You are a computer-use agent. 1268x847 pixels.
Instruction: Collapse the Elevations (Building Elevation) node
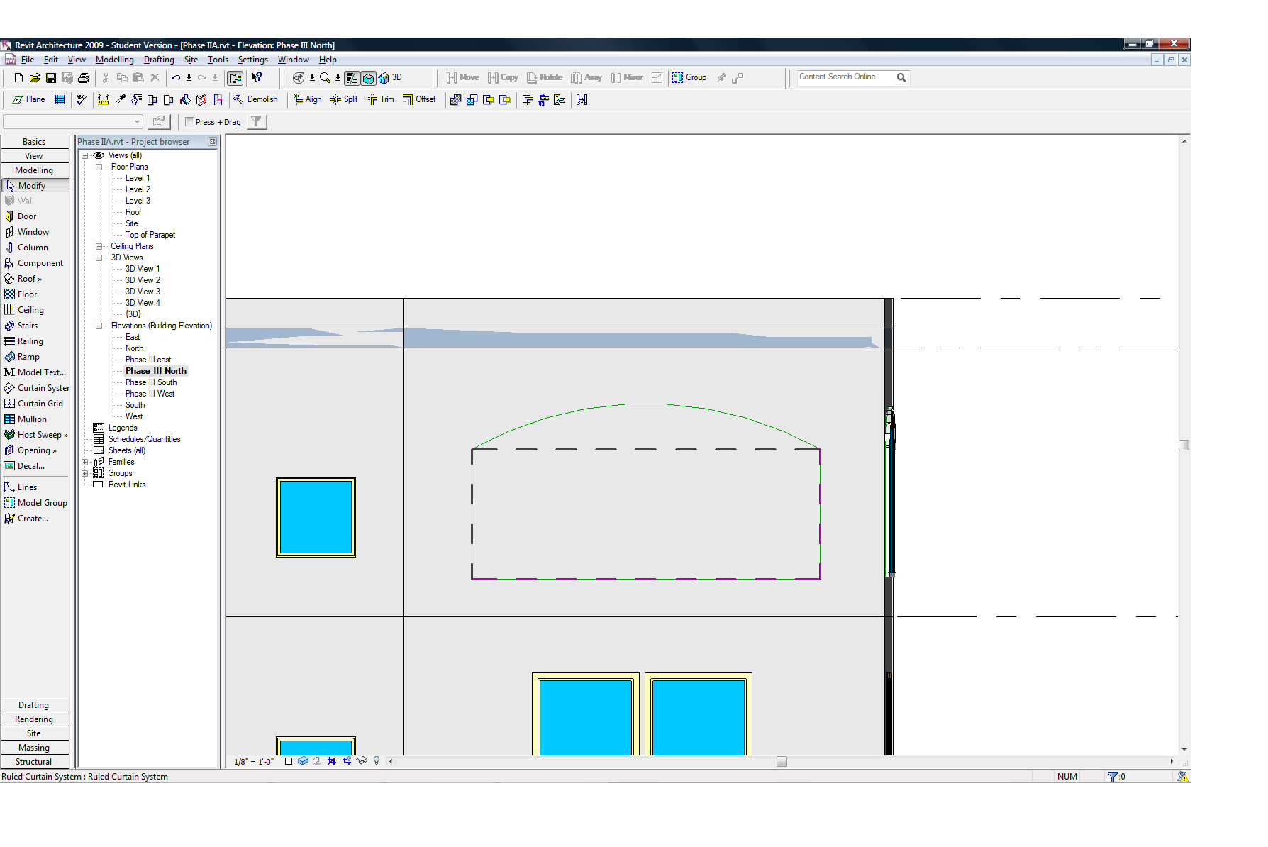click(99, 326)
